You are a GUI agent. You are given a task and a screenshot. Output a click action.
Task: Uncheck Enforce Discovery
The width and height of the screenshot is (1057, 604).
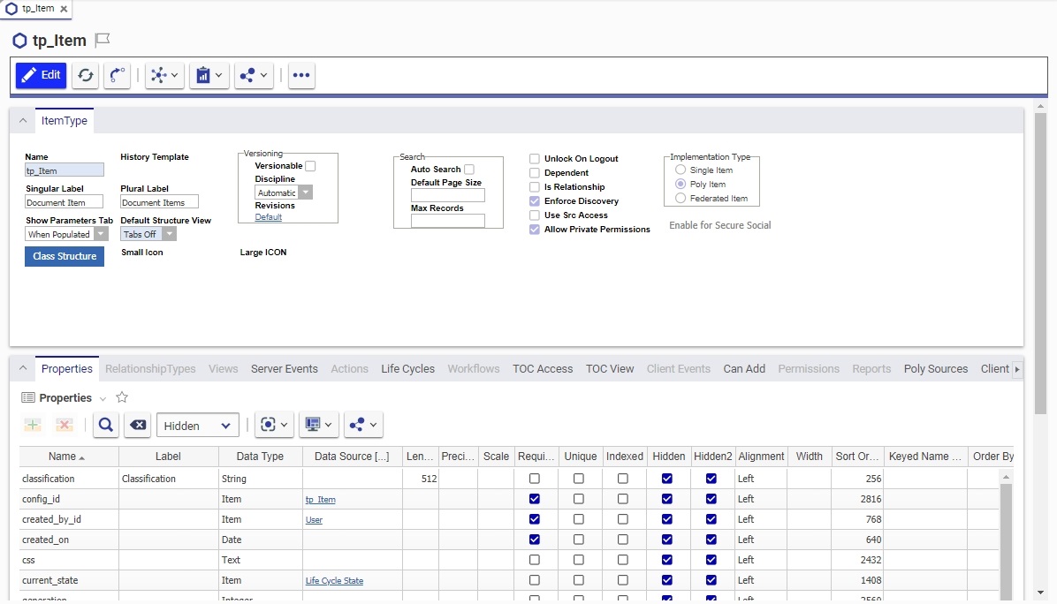pos(535,200)
